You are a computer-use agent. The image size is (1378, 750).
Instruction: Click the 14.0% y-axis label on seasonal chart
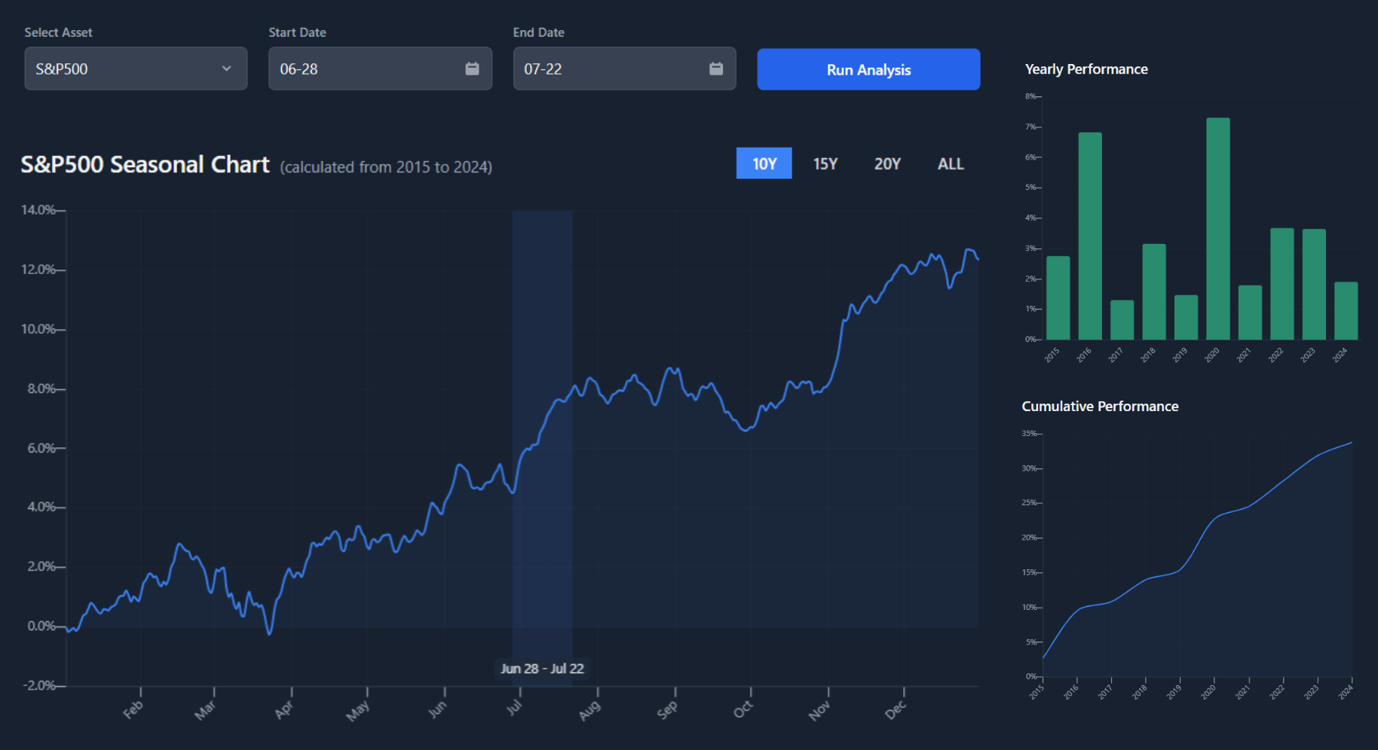[x=38, y=210]
